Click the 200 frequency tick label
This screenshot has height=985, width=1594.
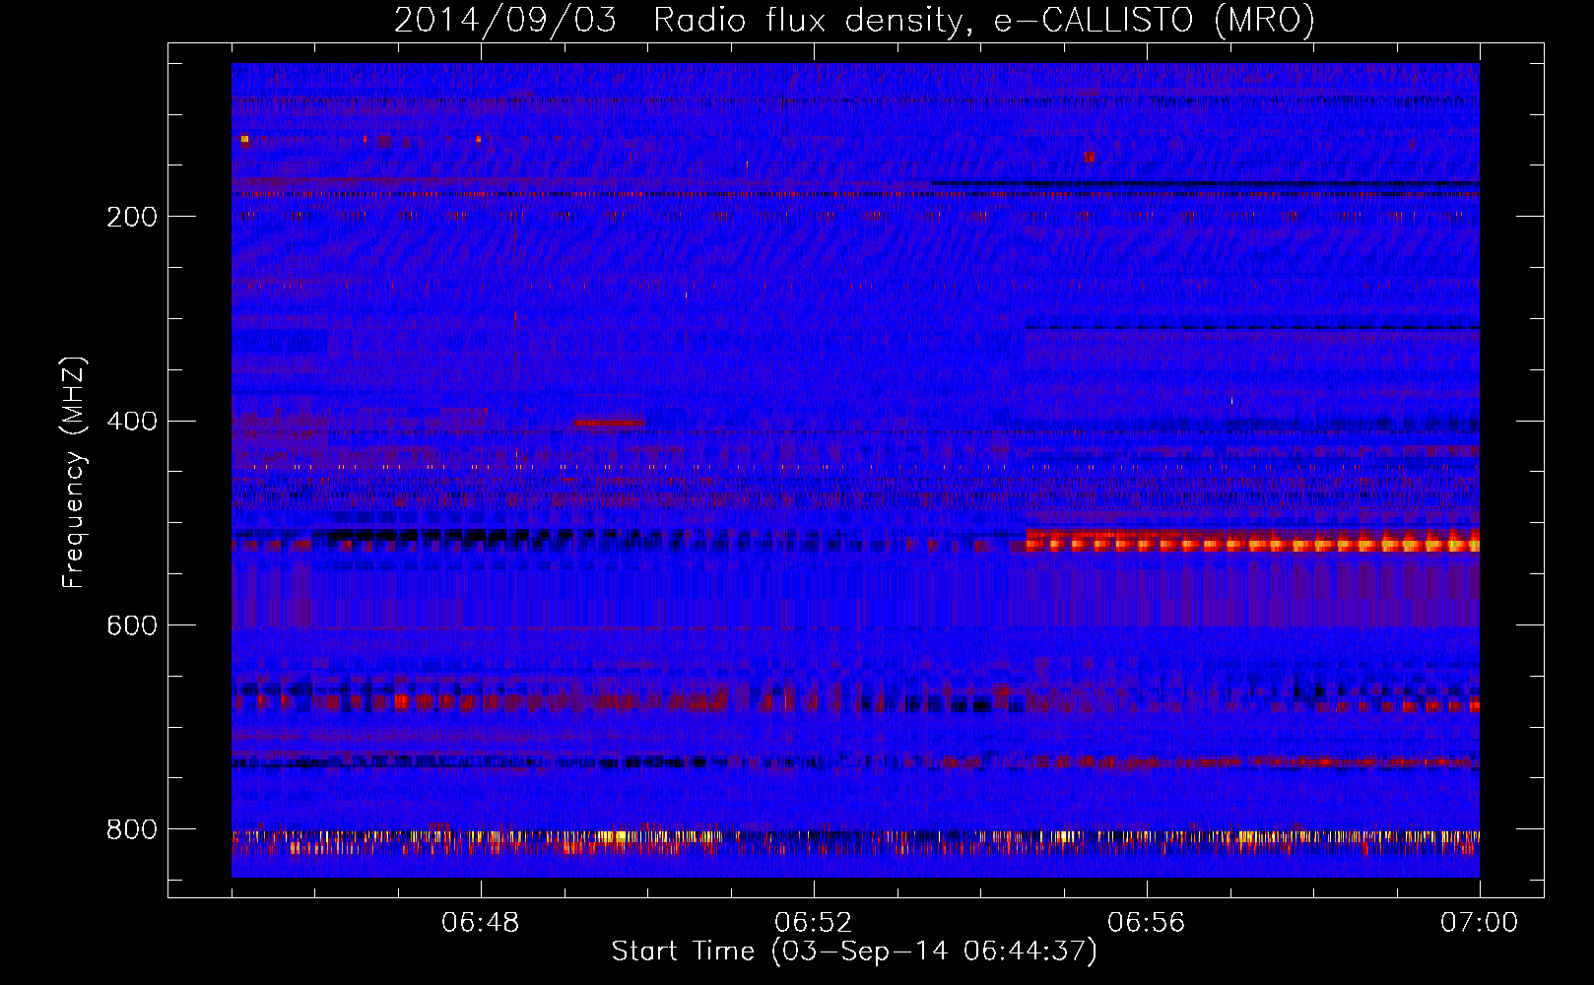pyautogui.click(x=132, y=217)
